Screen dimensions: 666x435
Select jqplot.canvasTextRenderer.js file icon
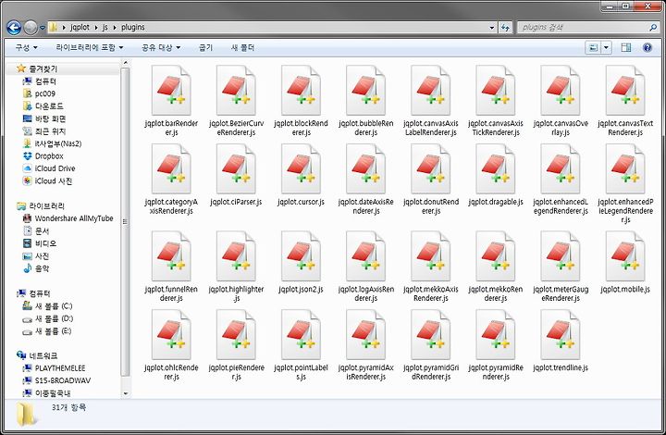click(x=625, y=90)
